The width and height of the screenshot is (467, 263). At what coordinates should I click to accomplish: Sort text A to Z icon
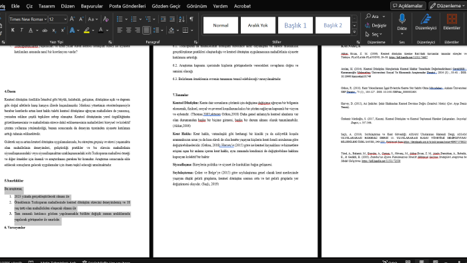(x=181, y=19)
